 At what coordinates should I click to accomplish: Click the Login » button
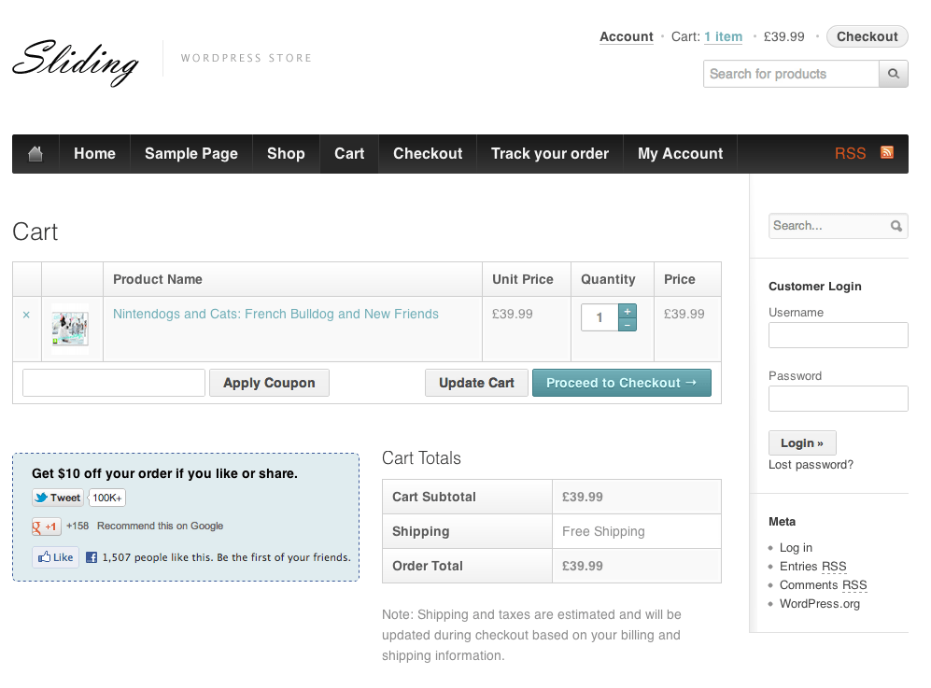point(802,442)
